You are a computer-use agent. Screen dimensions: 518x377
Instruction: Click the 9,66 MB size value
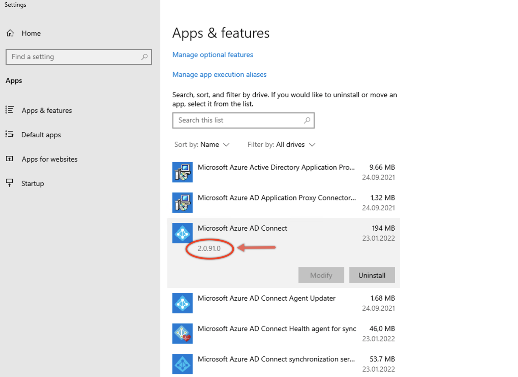[x=382, y=167]
